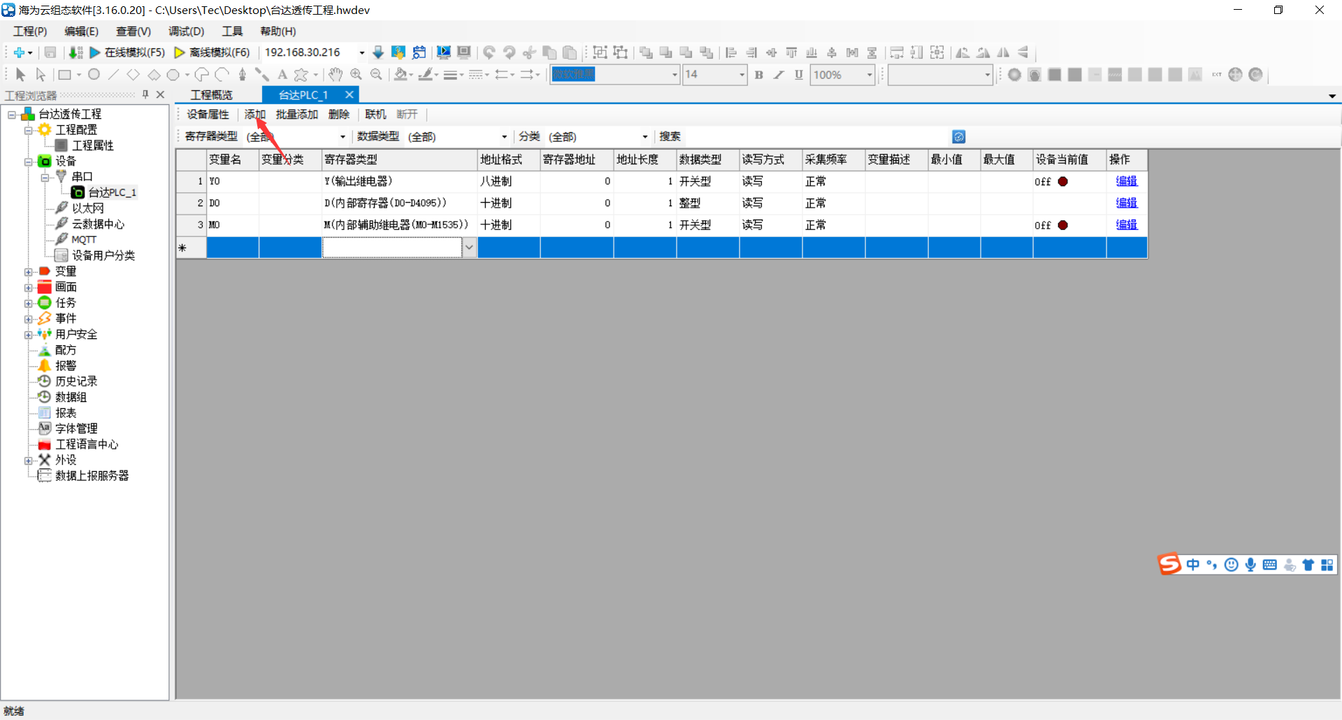The width and height of the screenshot is (1342, 720).
Task: Collapse the 工程配置 tree node
Action: 29,130
